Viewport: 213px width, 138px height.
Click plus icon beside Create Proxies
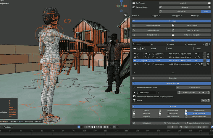[200, 93]
